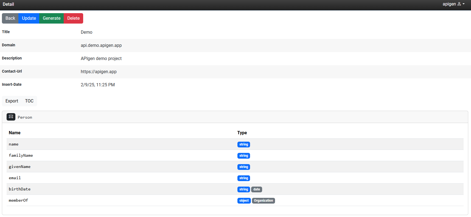
Task: Click the api.demo.apigen.app domain value
Action: click(x=101, y=45)
